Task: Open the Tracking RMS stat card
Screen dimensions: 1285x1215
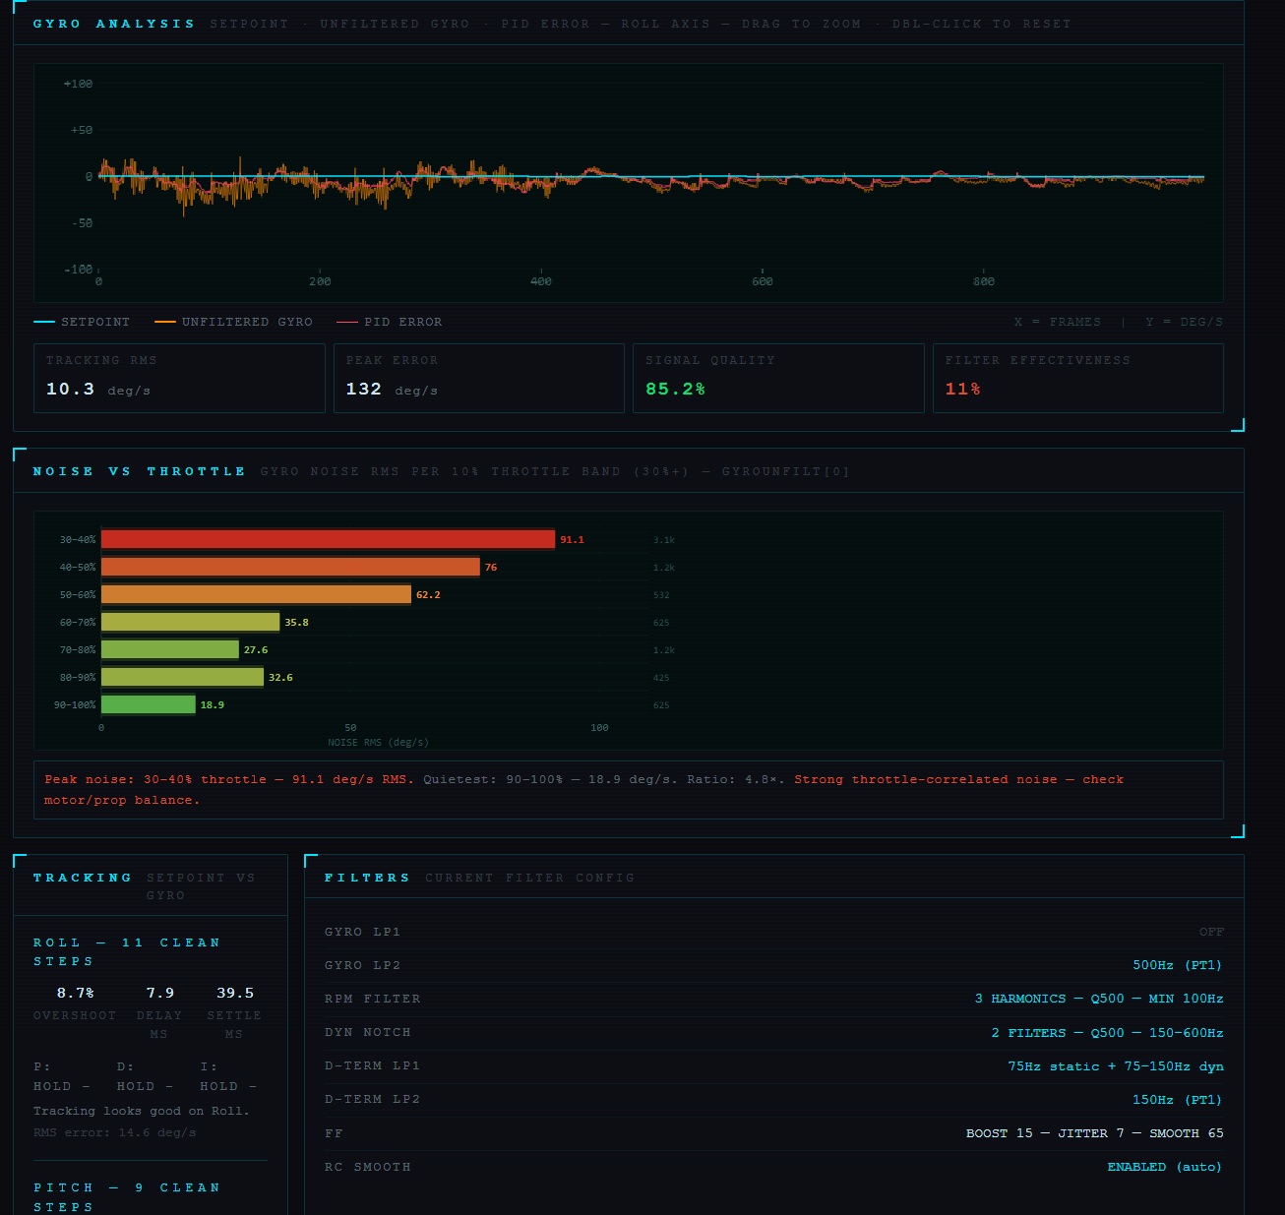Action: [x=179, y=378]
